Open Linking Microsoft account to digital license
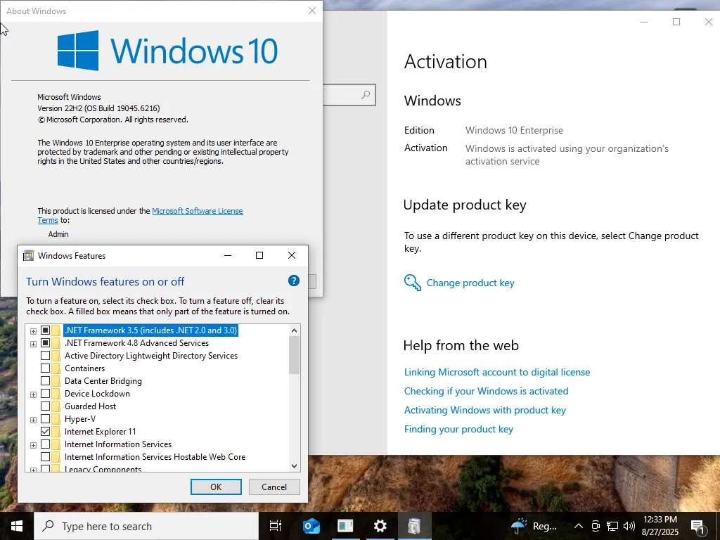The height and width of the screenshot is (540, 720). click(497, 372)
